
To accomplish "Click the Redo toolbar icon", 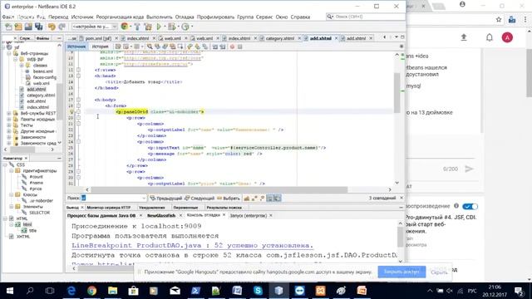I will [62, 27].
